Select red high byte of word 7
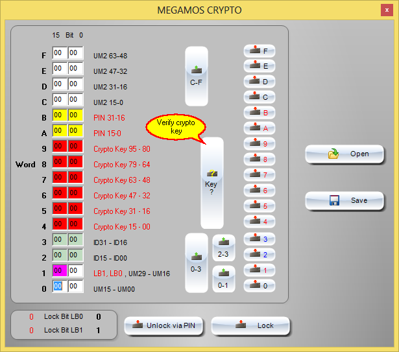Image resolution: width=399 pixels, height=352 pixels. click(x=60, y=177)
